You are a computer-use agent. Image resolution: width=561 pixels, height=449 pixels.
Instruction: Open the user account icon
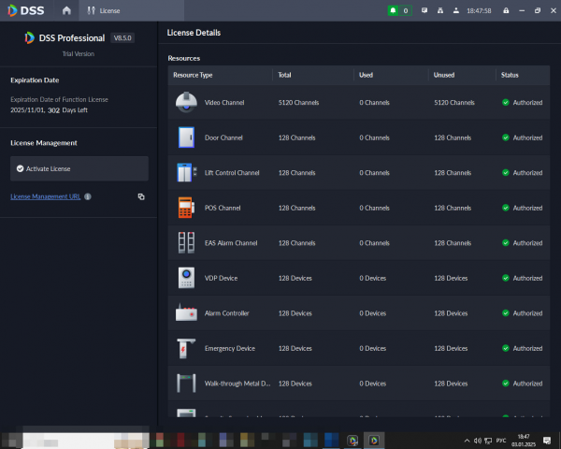coord(456,10)
